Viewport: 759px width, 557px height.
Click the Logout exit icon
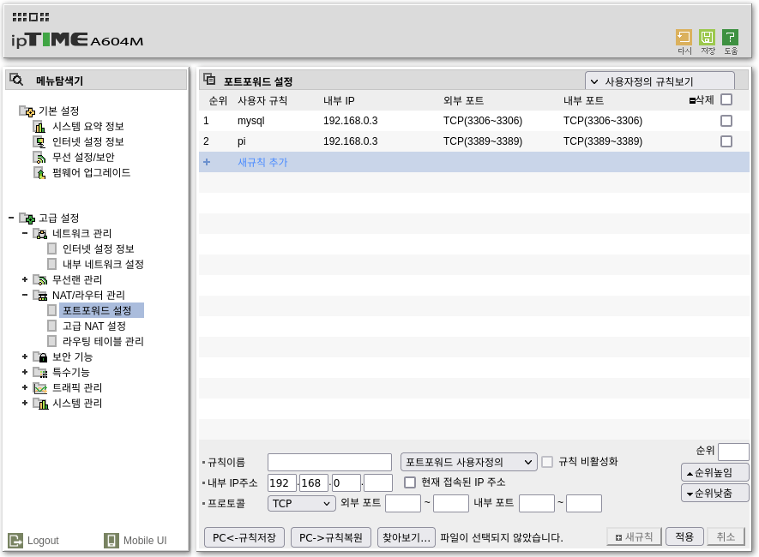(15, 540)
